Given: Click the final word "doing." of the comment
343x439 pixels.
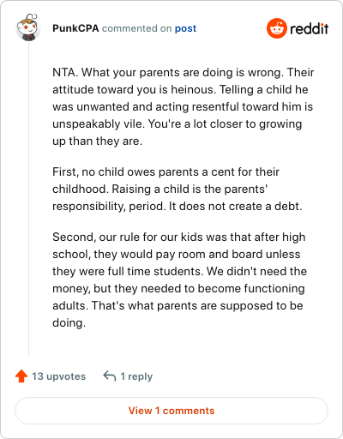Looking at the screenshot, I should [69, 323].
